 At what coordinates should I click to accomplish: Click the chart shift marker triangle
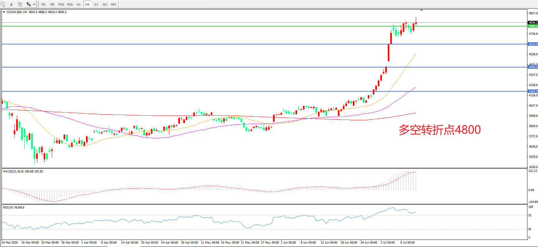click(421, 10)
